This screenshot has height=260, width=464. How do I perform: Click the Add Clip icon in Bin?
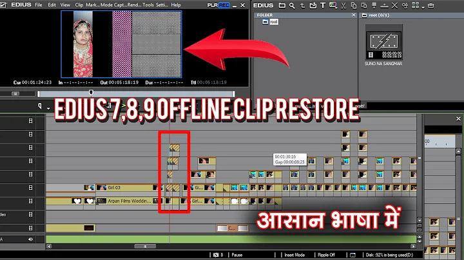pos(313,5)
